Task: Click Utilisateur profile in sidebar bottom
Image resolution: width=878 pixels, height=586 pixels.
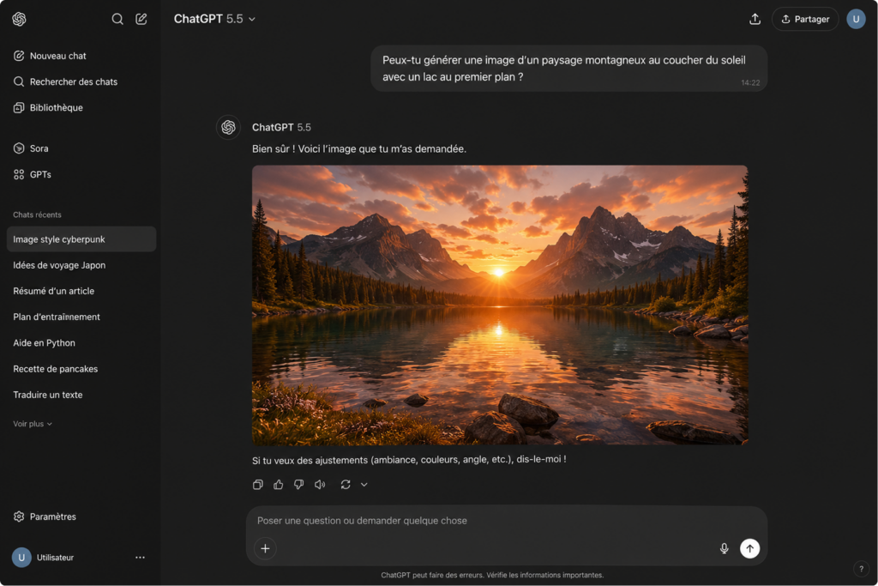Action: pyautogui.click(x=44, y=557)
